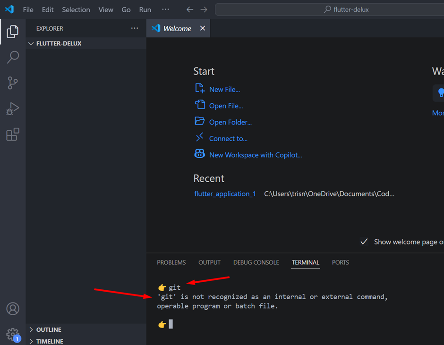Image resolution: width=444 pixels, height=345 pixels.
Task: Switch to the PORTS panel tab
Action: pos(341,262)
